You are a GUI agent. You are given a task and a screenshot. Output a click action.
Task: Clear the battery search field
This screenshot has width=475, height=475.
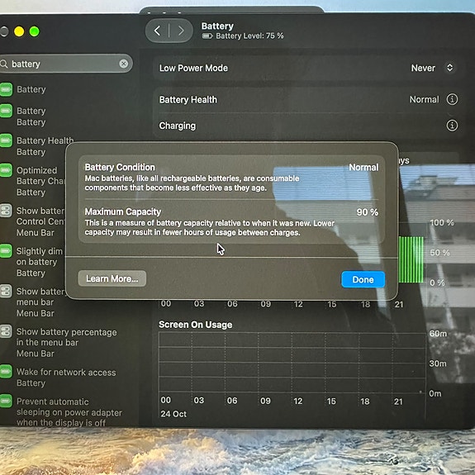(x=124, y=64)
